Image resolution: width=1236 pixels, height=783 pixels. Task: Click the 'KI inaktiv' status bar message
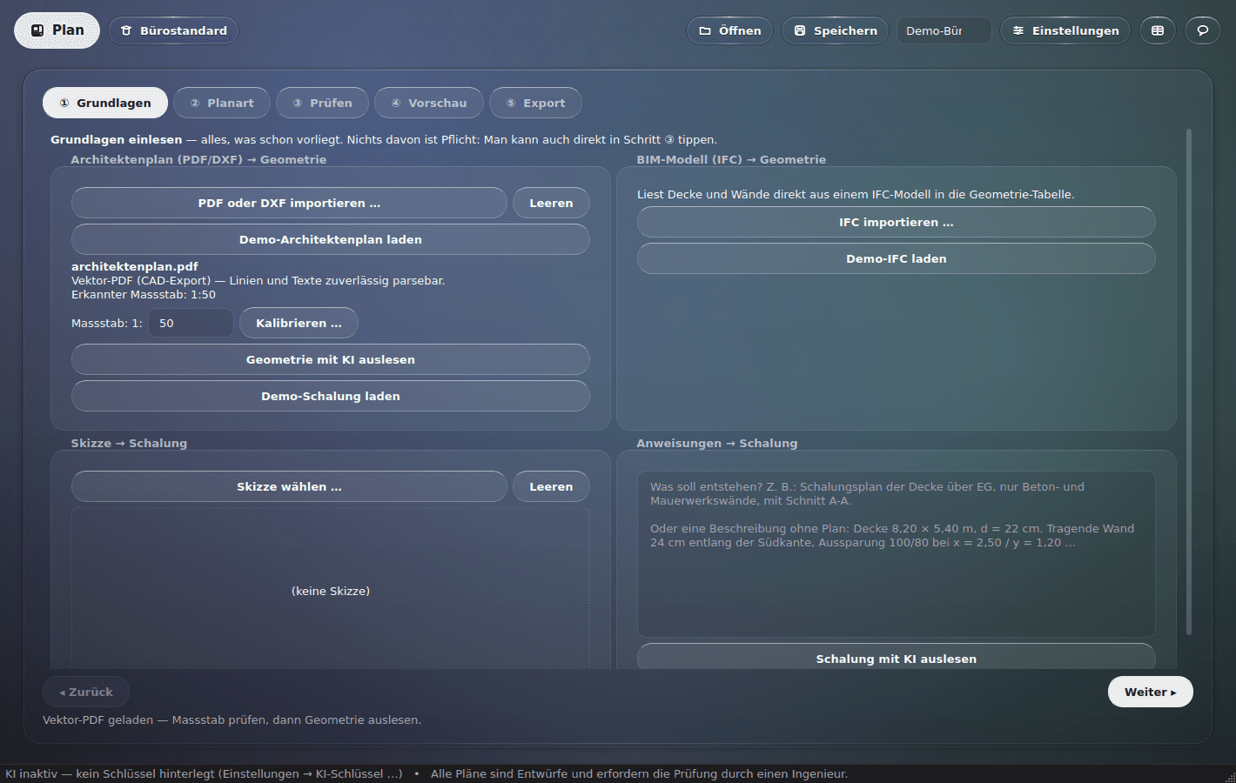[x=204, y=773]
